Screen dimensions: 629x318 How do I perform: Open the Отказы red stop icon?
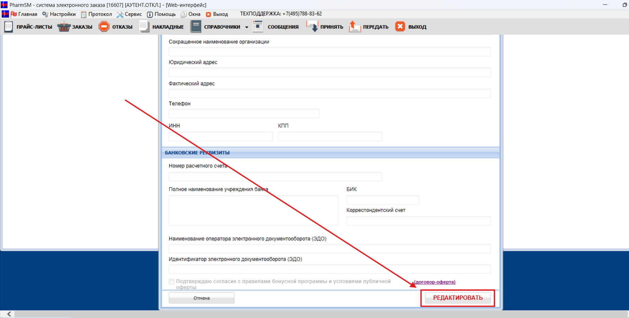pos(104,27)
